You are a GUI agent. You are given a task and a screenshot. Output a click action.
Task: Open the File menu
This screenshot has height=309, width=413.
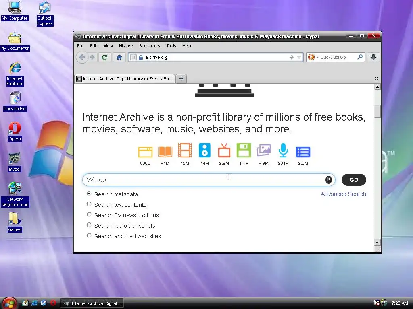tap(80, 46)
